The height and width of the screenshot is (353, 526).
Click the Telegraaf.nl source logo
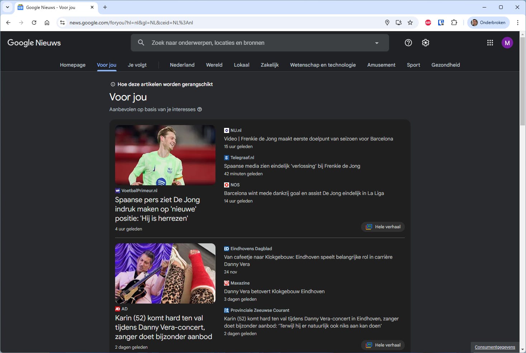pos(226,157)
